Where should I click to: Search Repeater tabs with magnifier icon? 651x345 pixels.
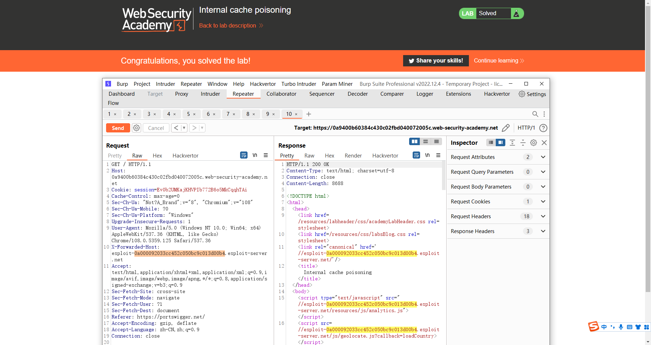535,114
